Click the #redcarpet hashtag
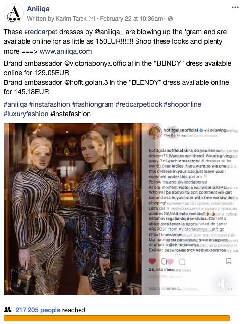 (41, 32)
